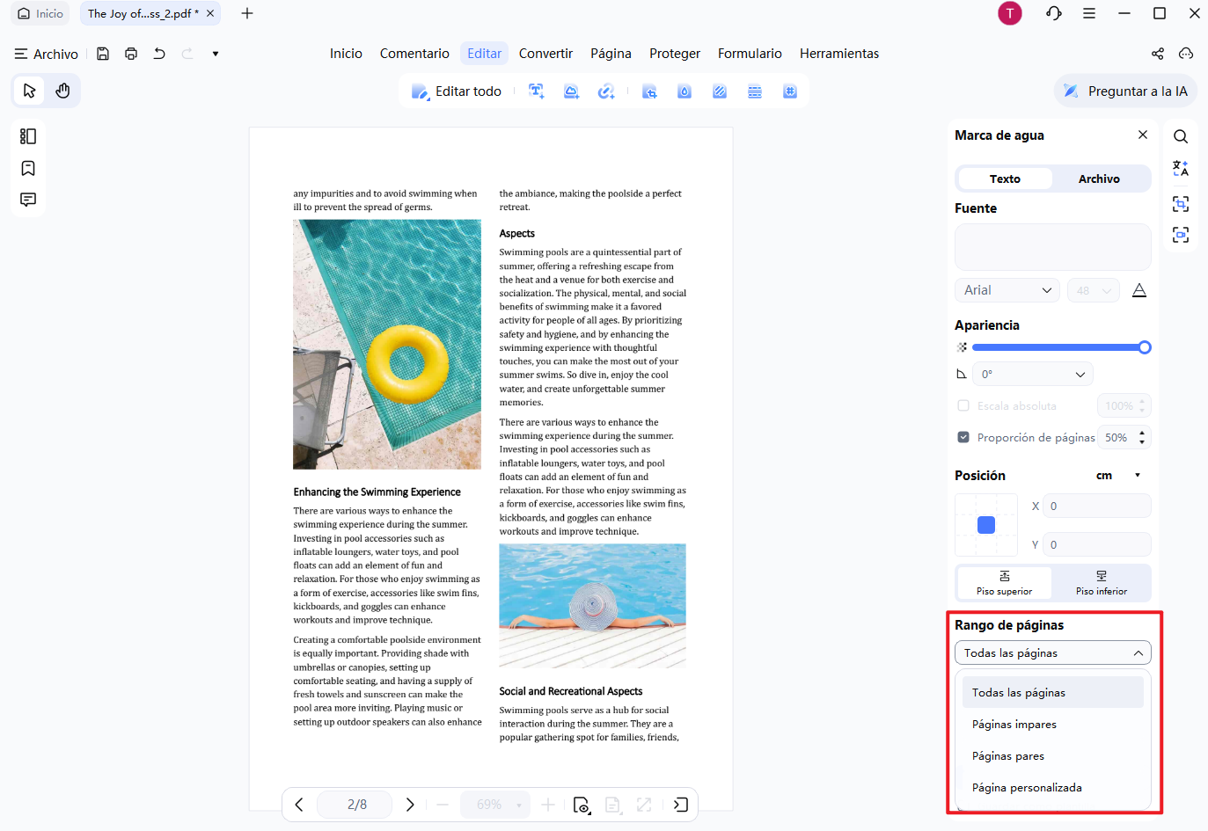Click the X position input field

[x=1097, y=506]
